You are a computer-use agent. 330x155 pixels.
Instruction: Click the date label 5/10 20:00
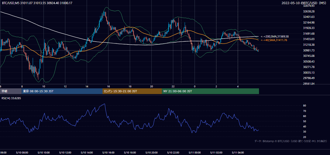152,153
